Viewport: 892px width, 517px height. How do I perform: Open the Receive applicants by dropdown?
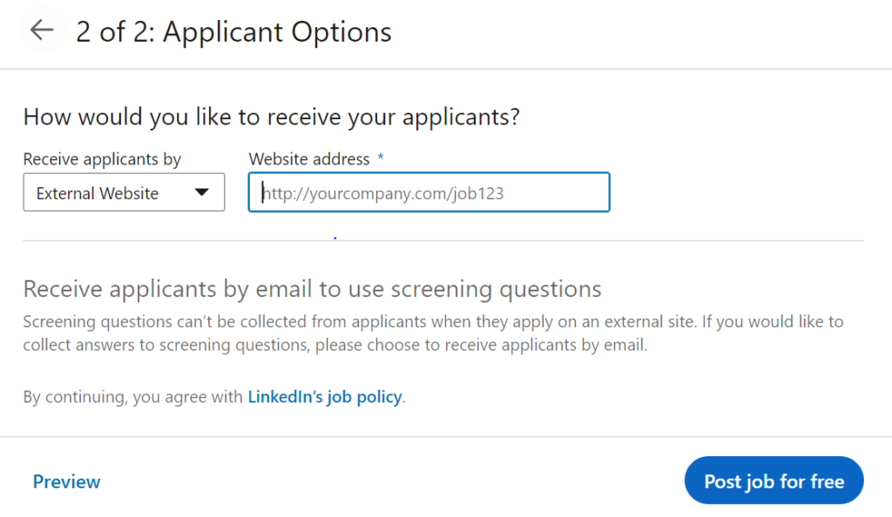click(124, 192)
